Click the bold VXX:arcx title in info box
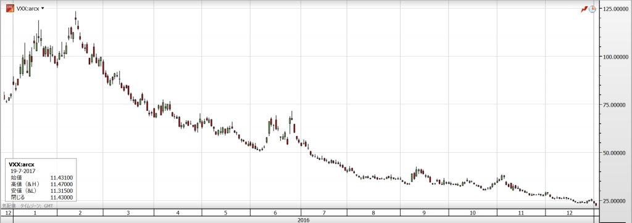The width and height of the screenshot is (632, 223). (22, 164)
